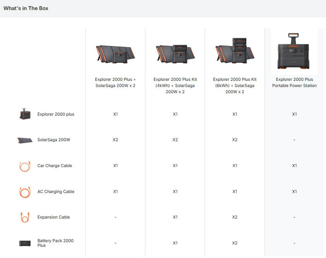Click the Expansion Cable icon
Screen dimensions: 326x258
click(25, 217)
